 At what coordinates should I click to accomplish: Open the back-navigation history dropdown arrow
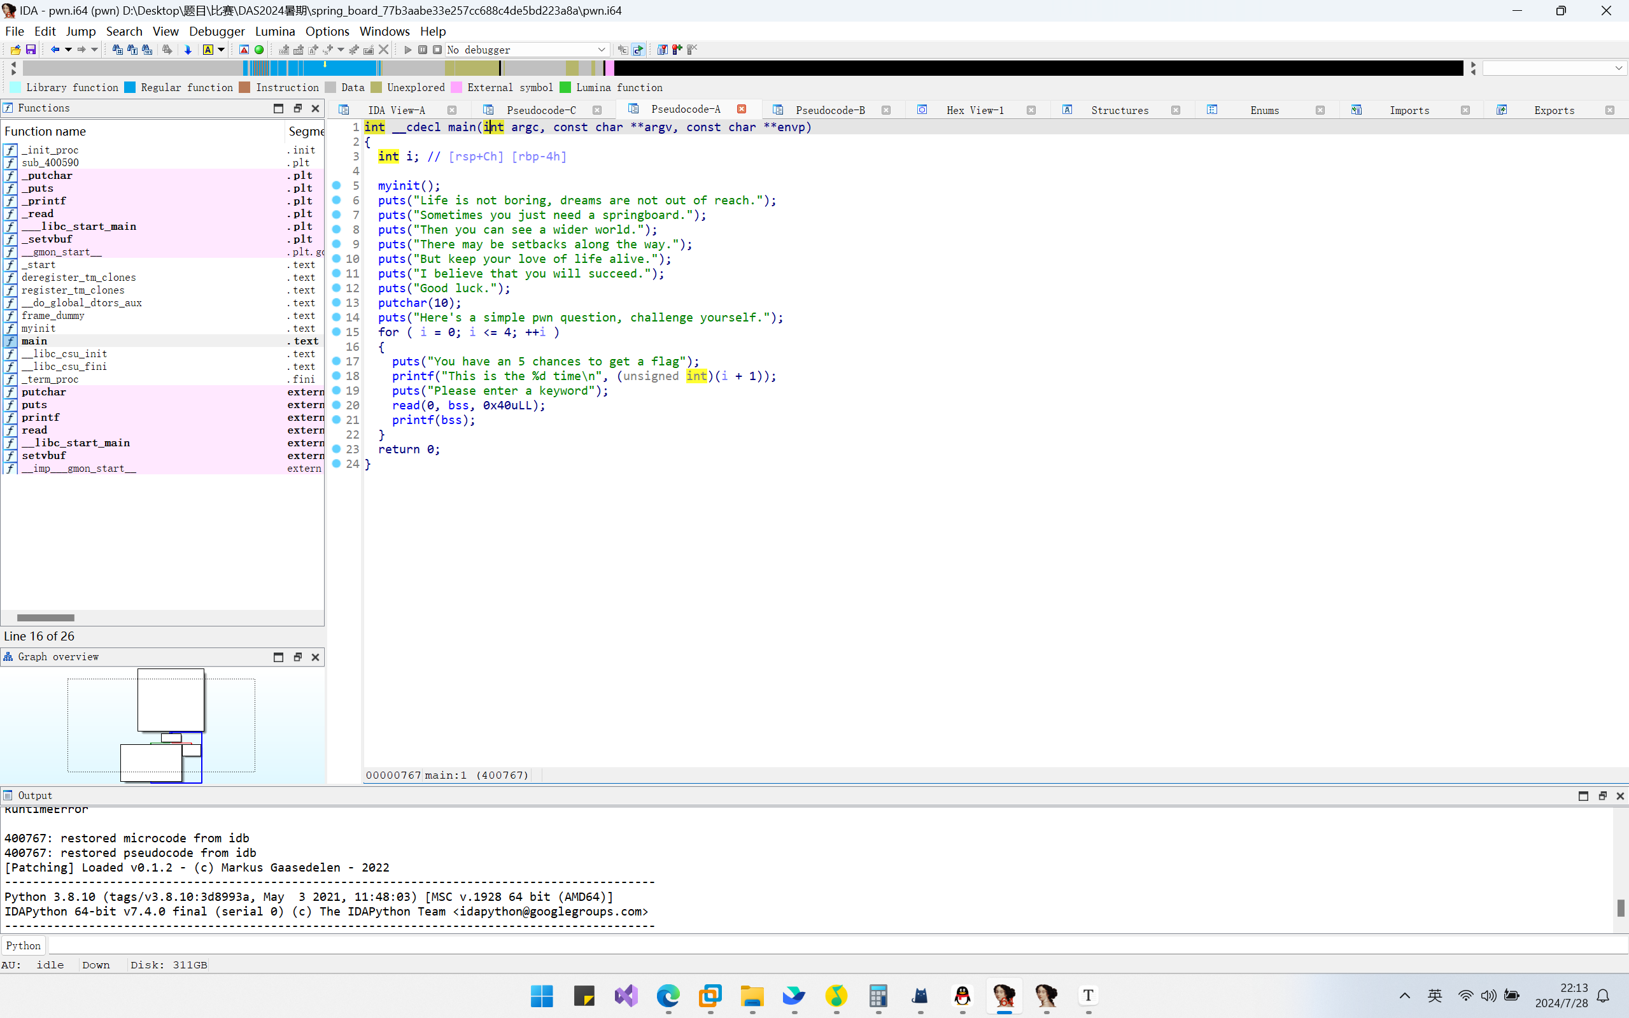click(x=68, y=50)
